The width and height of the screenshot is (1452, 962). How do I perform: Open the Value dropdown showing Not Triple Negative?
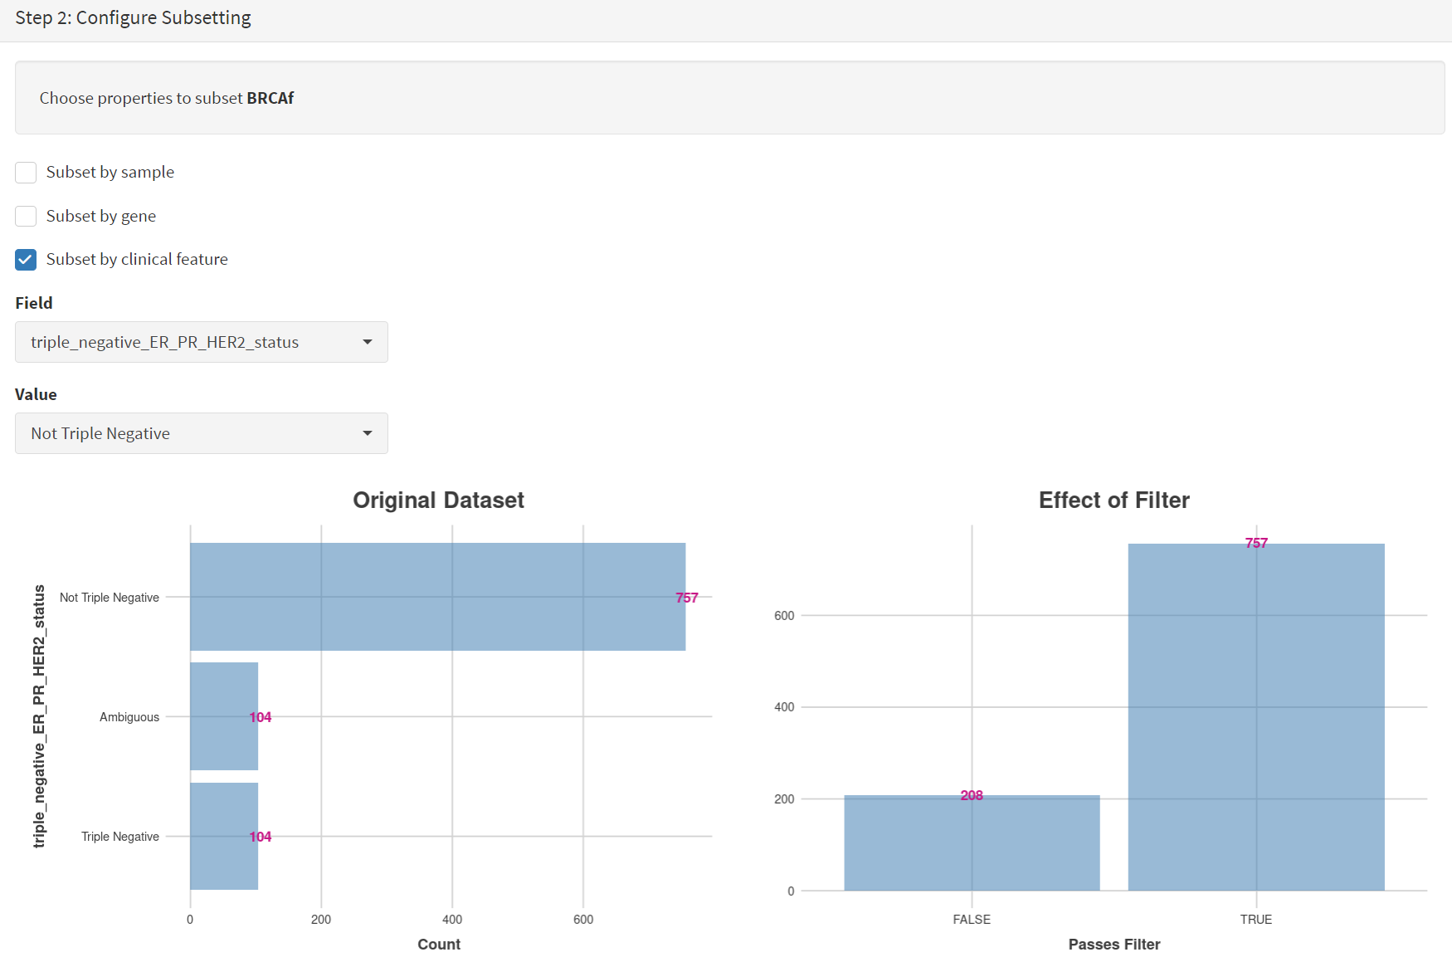pos(202,433)
